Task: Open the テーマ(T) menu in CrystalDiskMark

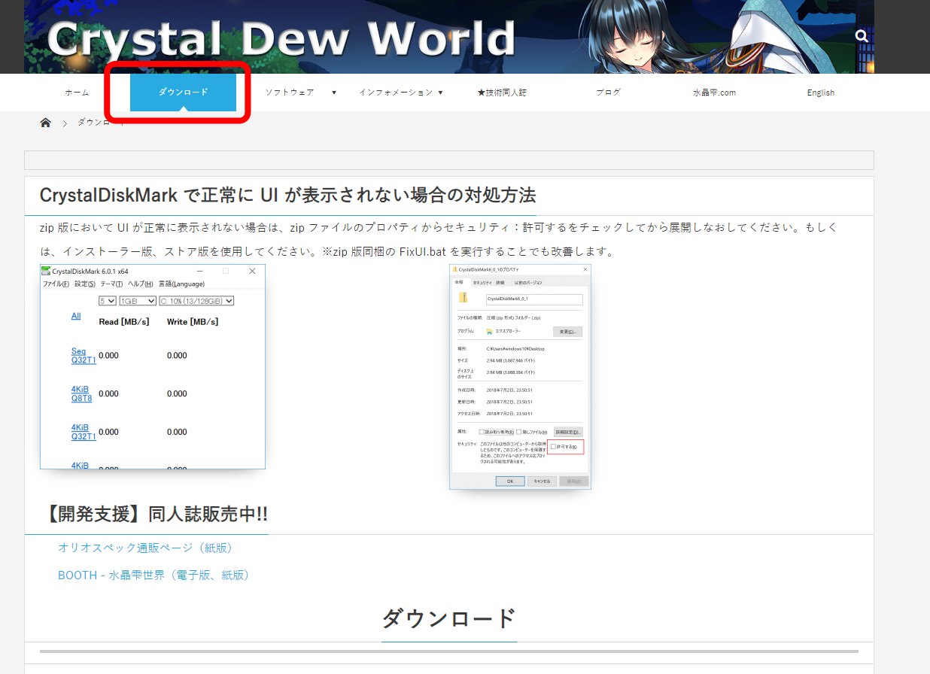Action: tap(112, 284)
